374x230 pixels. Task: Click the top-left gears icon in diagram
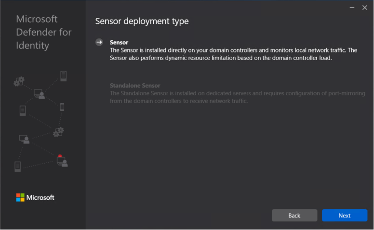pyautogui.click(x=19, y=81)
